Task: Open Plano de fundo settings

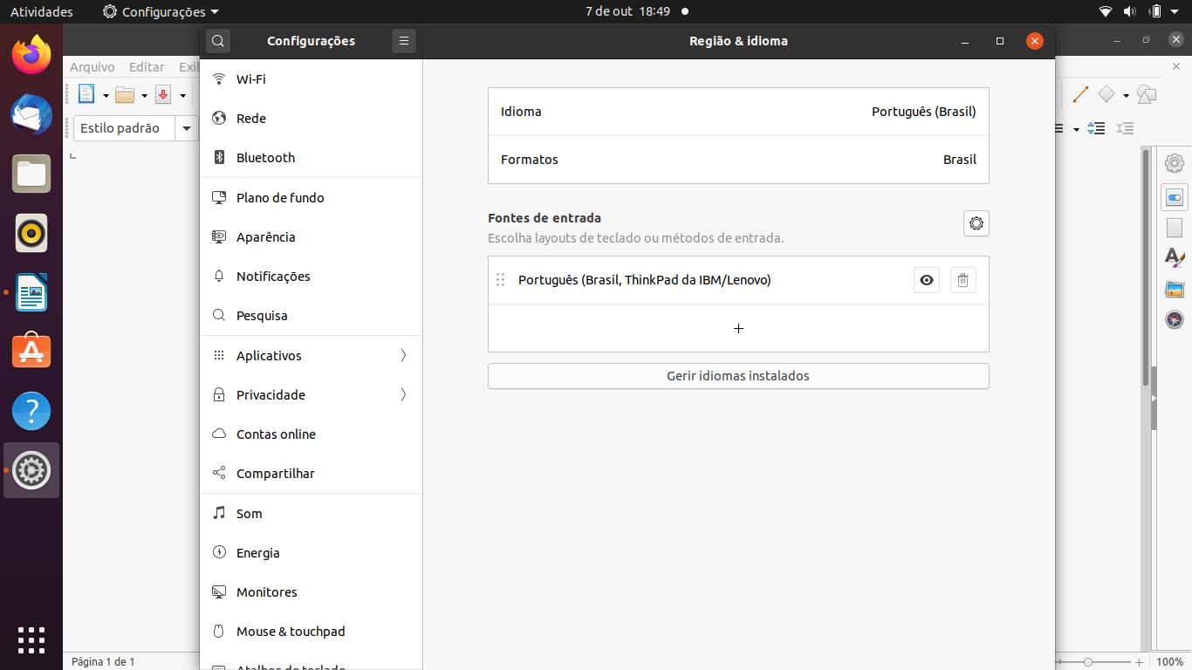Action: tap(312, 198)
